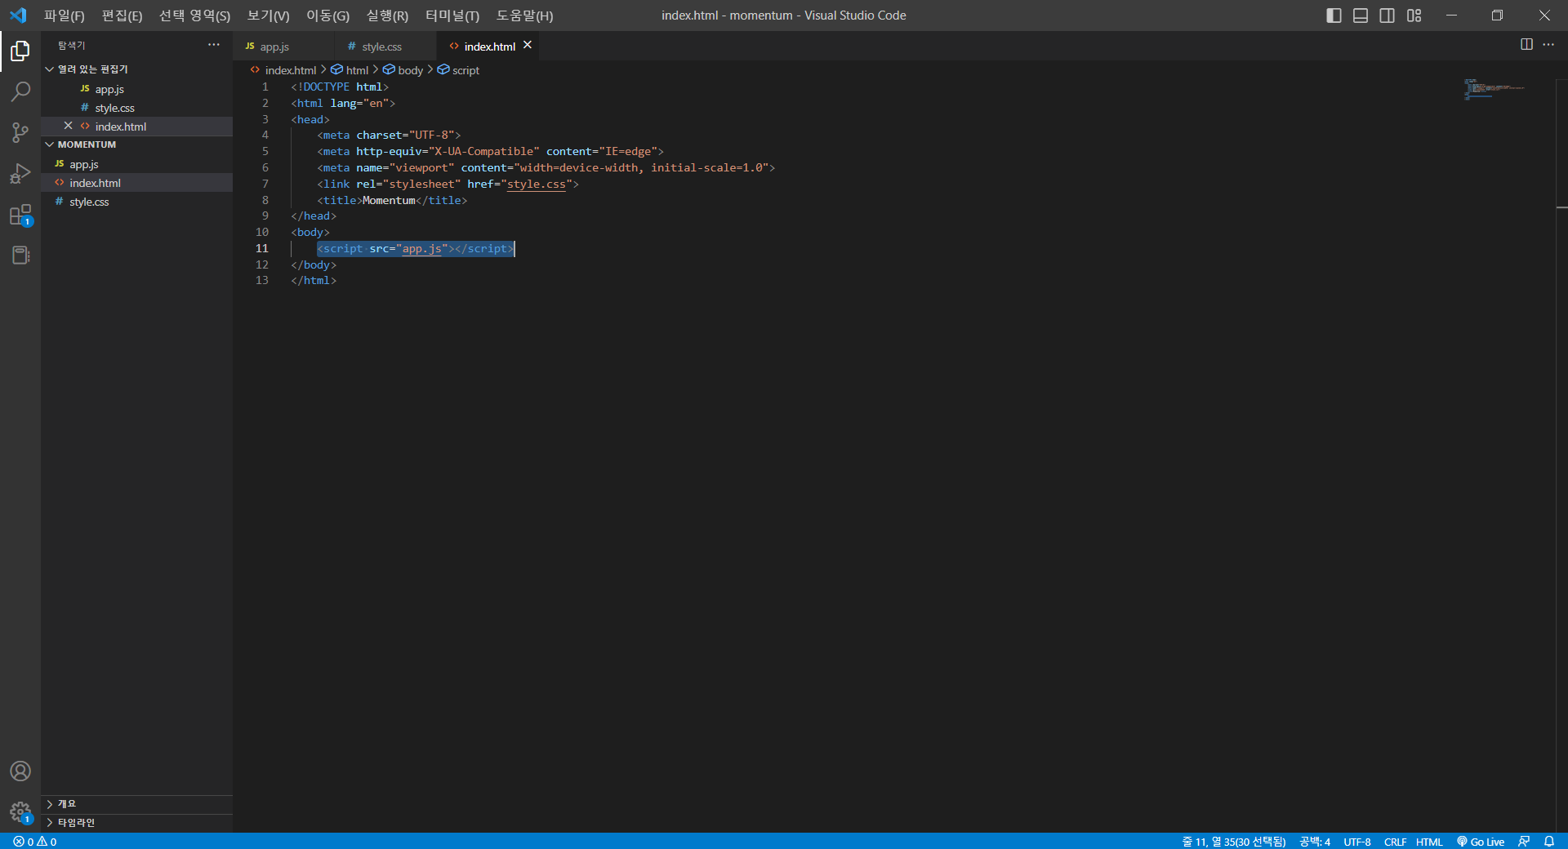Toggle secondary sidebar layout icon
The image size is (1568, 849).
point(1387,16)
